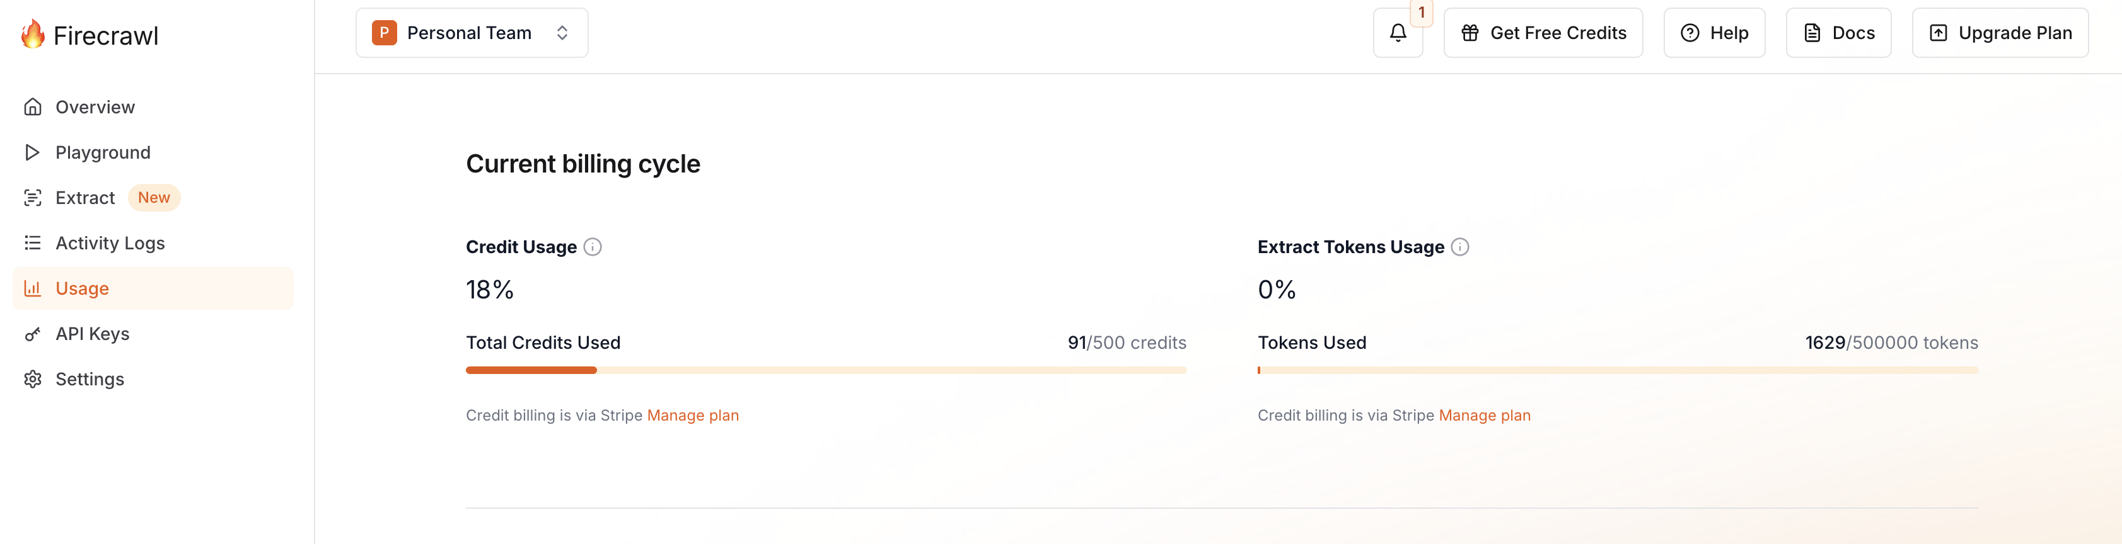Image resolution: width=2122 pixels, height=544 pixels.
Task: Click the API Keys key icon
Action: pyautogui.click(x=33, y=333)
